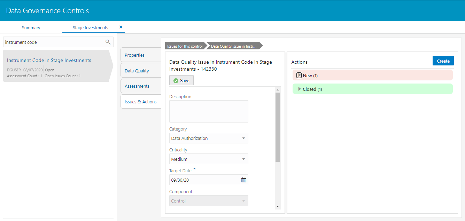Image resolution: width=465 pixels, height=221 pixels.
Task: Open the Properties side tab
Action: click(x=141, y=55)
